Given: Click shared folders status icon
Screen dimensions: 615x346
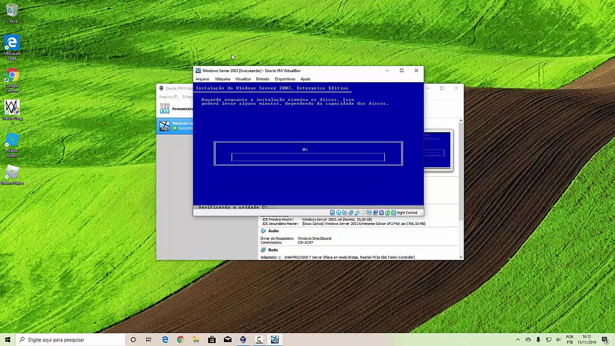Looking at the screenshot, I should (363, 212).
